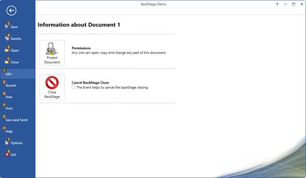
Task: Maximize the BackStage Demo window
Action: [294, 4]
